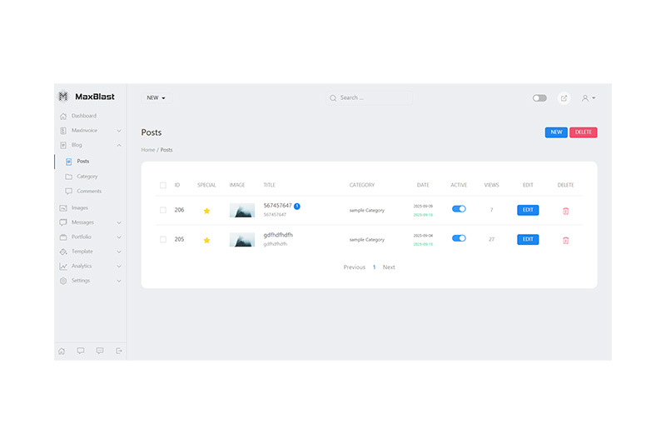Open the NEW dropdown in top bar
Viewport: 666px width, 444px height.
point(156,98)
